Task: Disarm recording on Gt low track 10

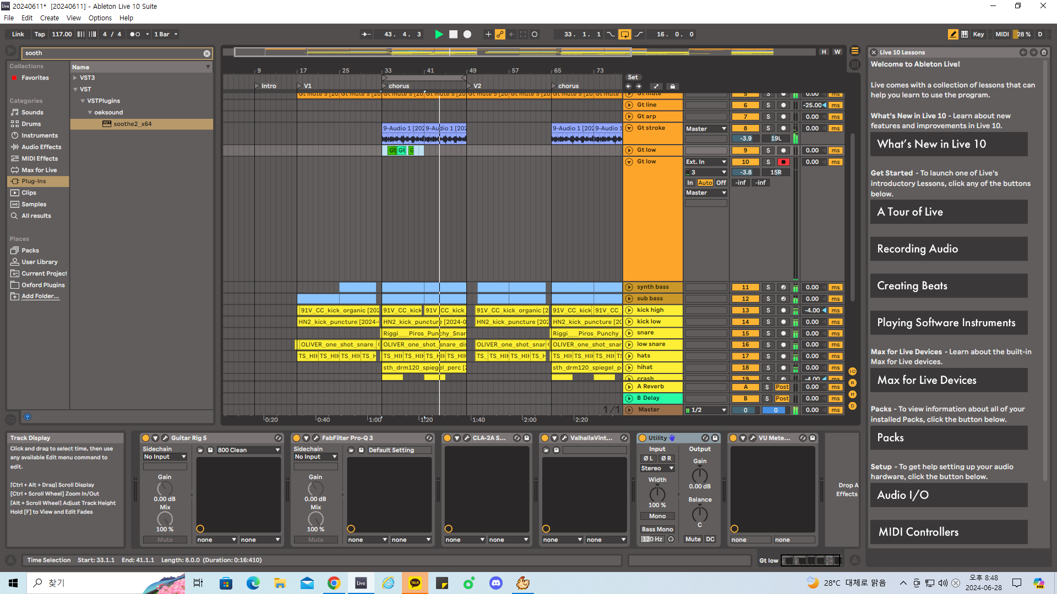Action: tap(783, 162)
